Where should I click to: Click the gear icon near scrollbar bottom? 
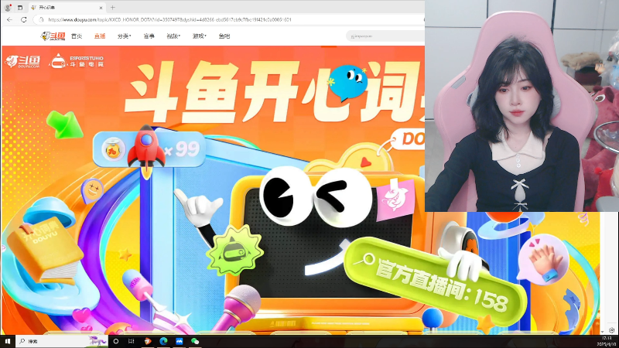(611, 331)
